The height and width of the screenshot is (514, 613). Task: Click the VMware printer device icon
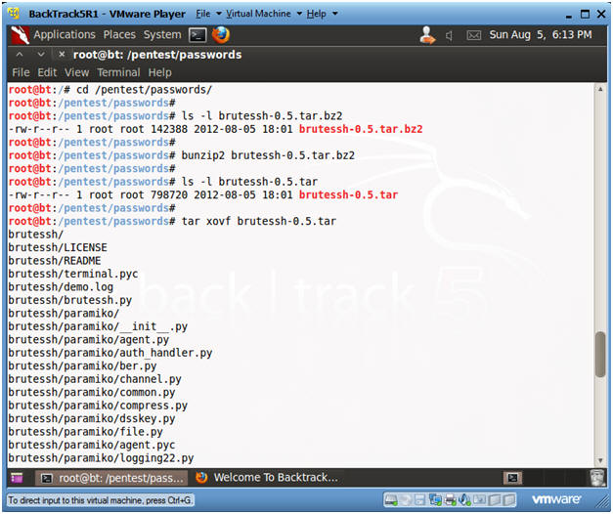coord(450,499)
